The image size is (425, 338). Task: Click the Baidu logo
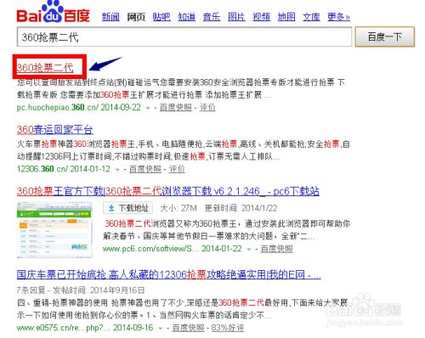[54, 13]
